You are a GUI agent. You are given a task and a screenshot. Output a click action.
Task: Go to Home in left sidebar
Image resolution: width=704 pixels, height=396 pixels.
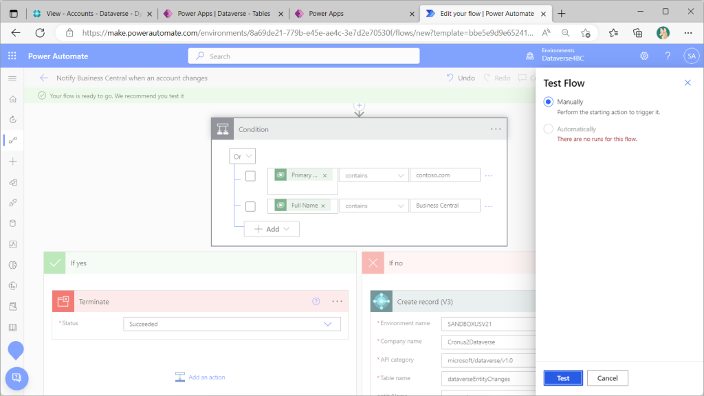click(13, 99)
